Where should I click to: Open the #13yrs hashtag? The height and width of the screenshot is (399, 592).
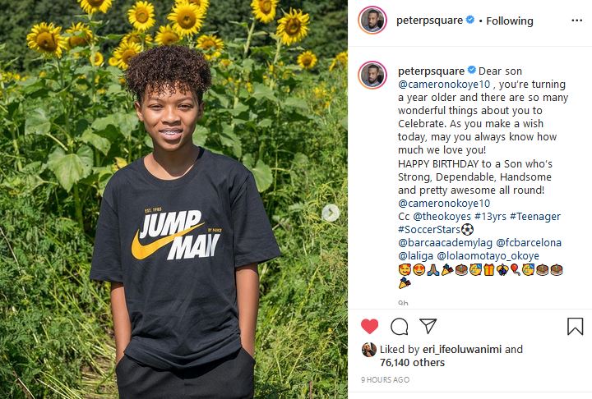(490, 217)
